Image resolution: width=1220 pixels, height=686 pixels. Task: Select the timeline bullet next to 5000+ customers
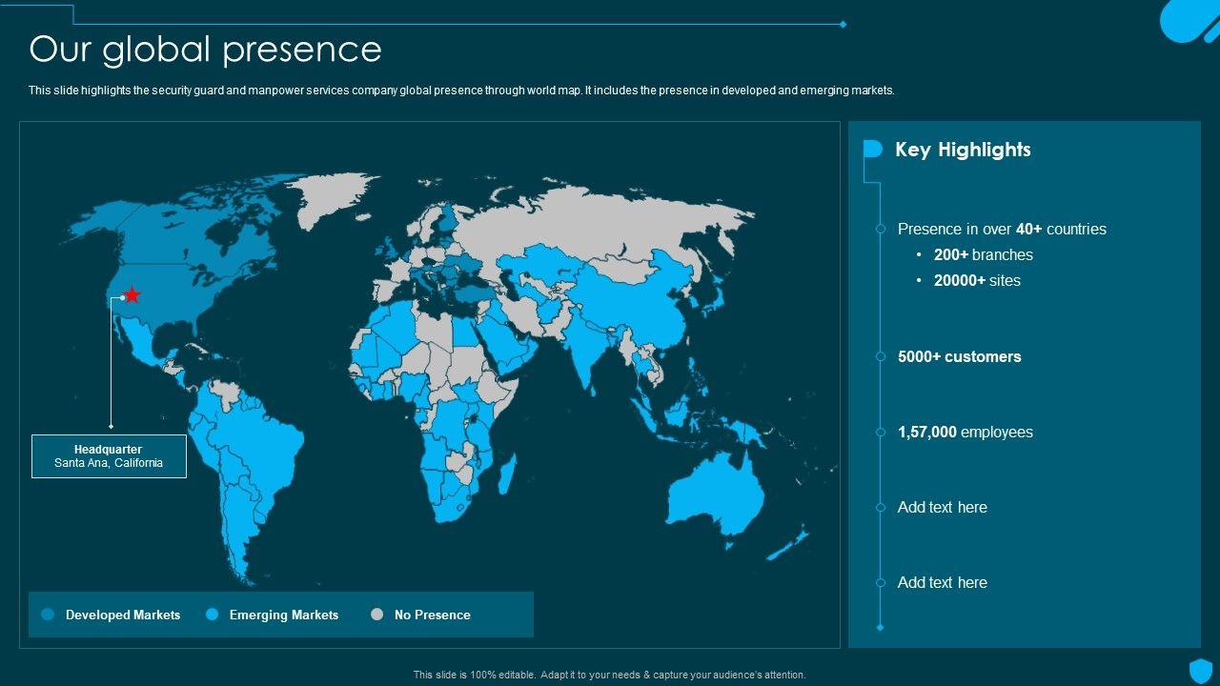[x=881, y=356]
